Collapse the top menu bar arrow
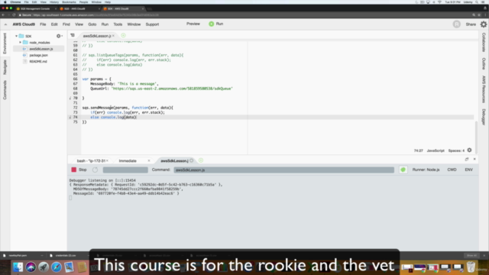The height and width of the screenshot is (275, 489). click(x=5, y=24)
